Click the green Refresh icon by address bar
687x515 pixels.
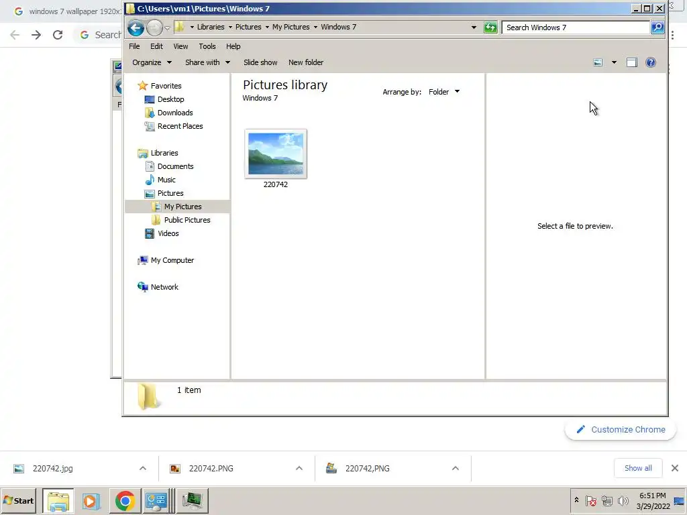(490, 27)
